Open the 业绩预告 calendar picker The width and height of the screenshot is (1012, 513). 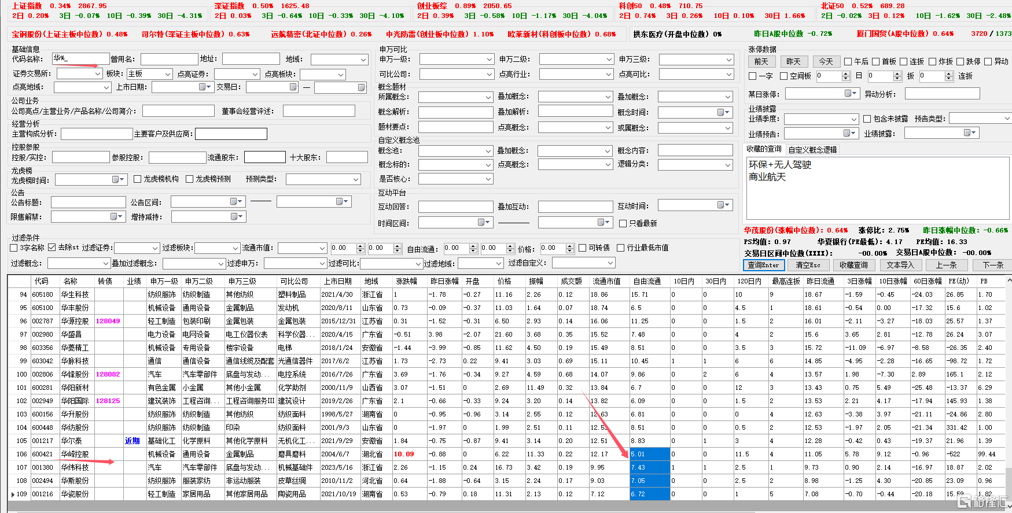[849, 134]
